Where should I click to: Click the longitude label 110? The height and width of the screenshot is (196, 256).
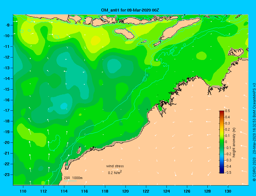coord(23,191)
